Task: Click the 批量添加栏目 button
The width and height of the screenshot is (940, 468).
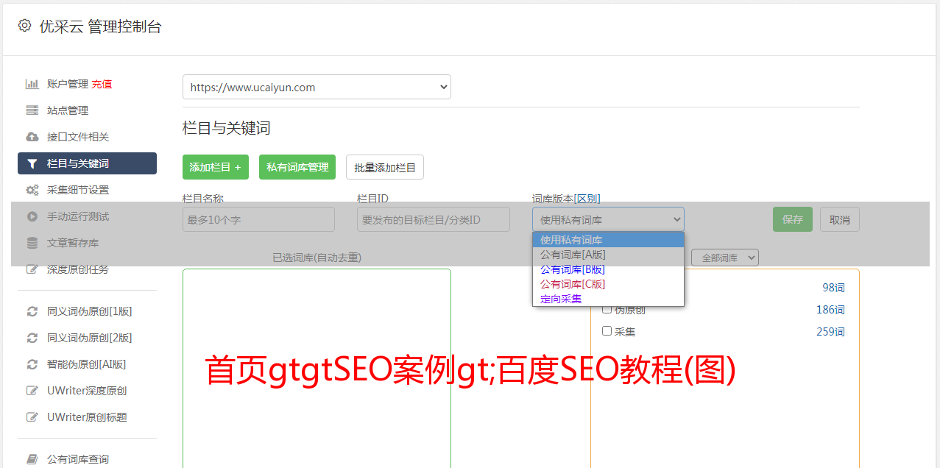Action: pos(385,167)
